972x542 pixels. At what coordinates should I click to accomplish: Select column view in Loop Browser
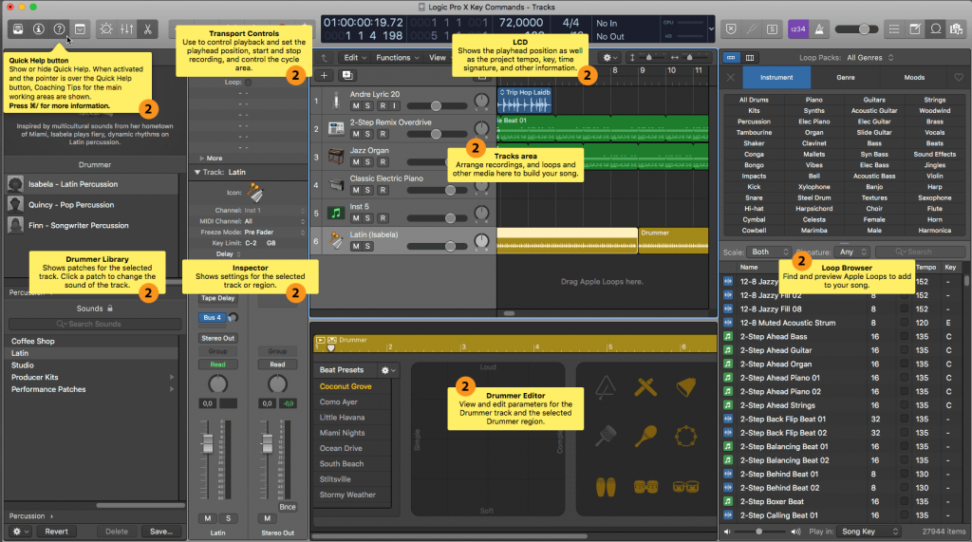coord(750,58)
